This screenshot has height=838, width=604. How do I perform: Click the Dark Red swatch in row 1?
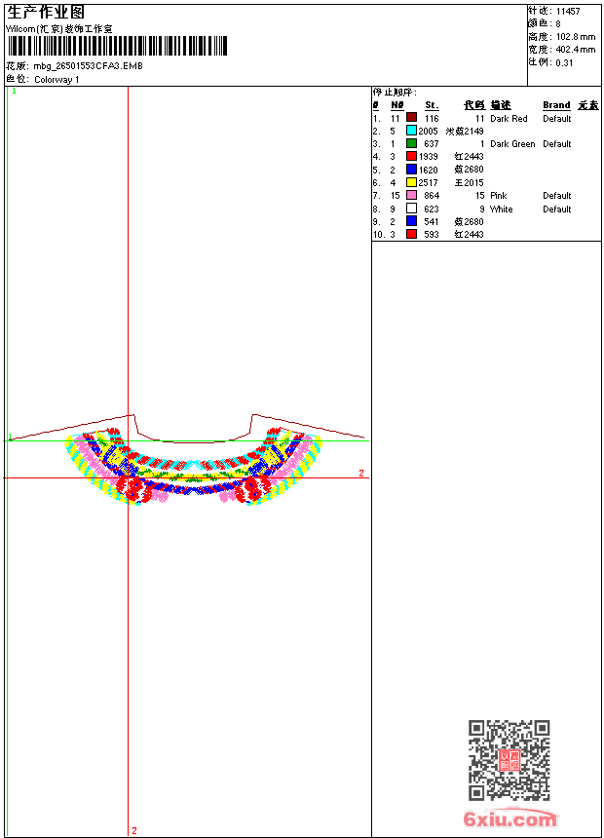click(411, 118)
